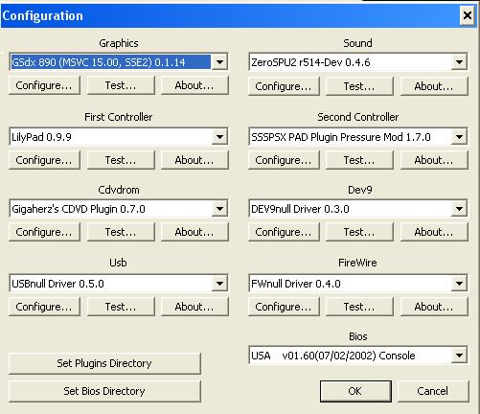480x414 pixels.
Task: Cancel the Configuration dialog
Action: pyautogui.click(x=433, y=391)
